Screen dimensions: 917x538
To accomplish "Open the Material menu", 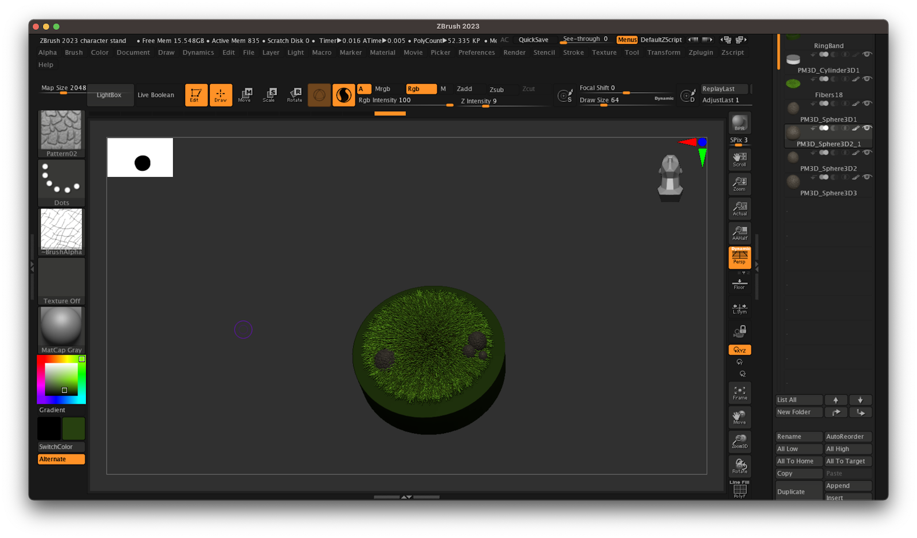I will point(382,52).
